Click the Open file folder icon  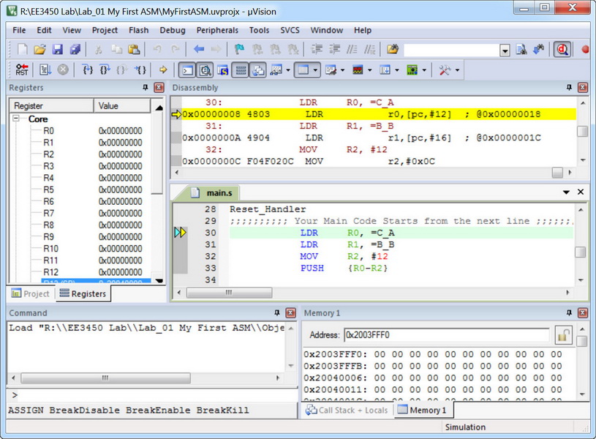[39, 50]
